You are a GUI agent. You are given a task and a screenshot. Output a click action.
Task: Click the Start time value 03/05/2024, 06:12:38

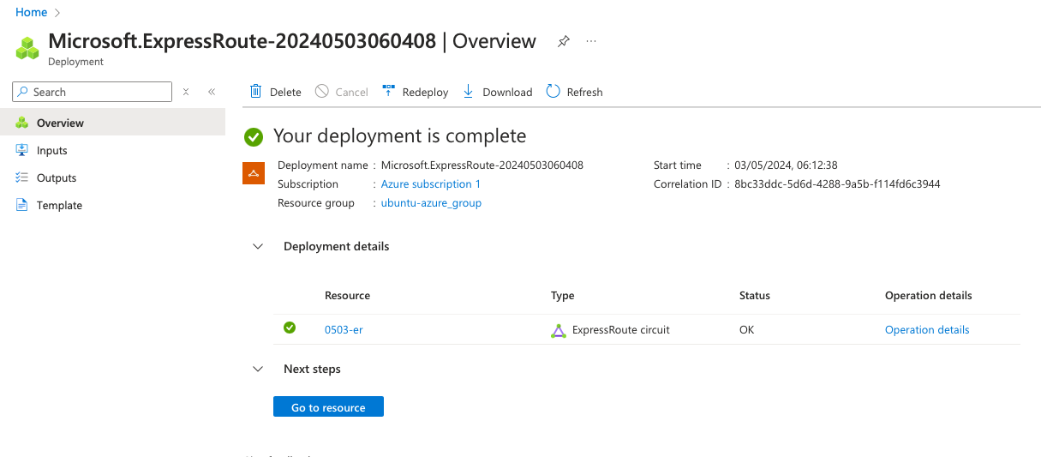click(x=787, y=165)
